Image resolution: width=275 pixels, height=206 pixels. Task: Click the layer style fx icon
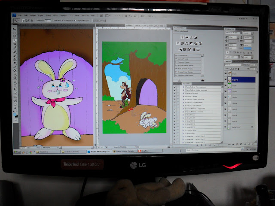tap(233, 144)
